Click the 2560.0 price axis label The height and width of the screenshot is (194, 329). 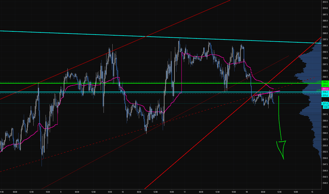325,133
